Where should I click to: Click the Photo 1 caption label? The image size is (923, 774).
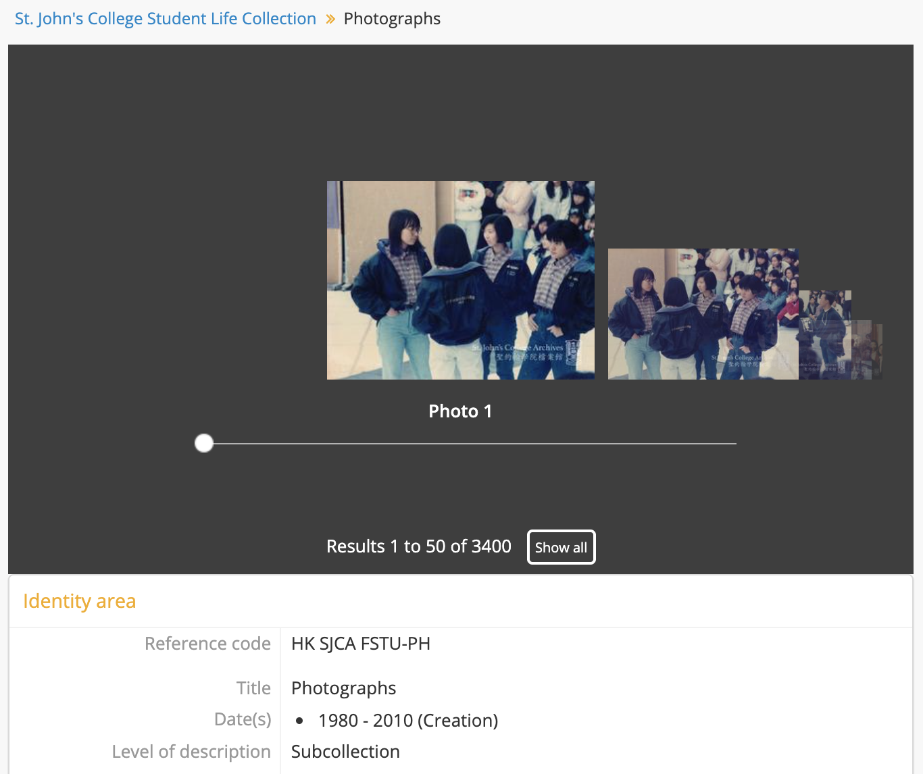460,411
